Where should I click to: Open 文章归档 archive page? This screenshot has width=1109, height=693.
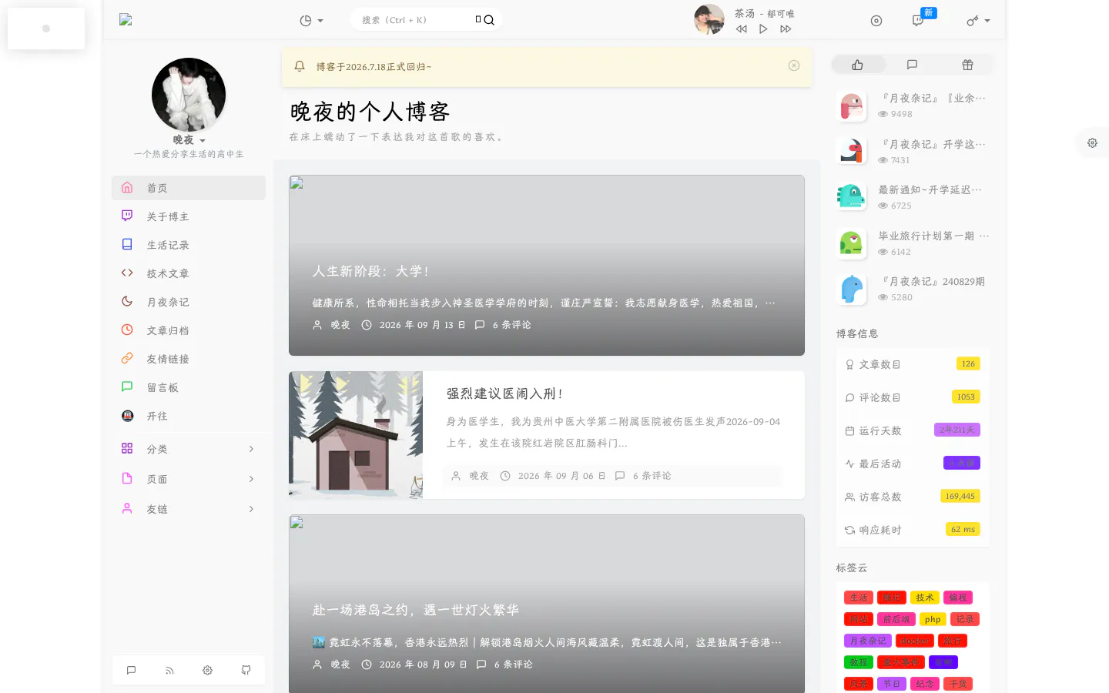(x=189, y=330)
